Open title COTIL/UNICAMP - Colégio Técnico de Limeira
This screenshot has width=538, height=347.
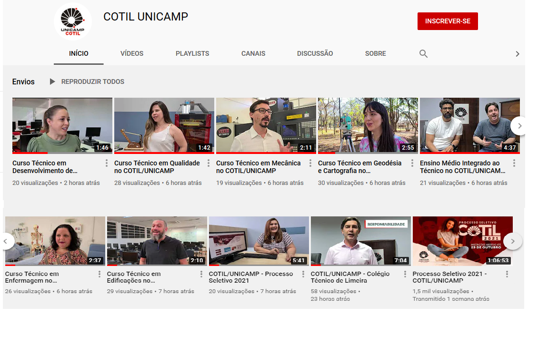point(350,277)
